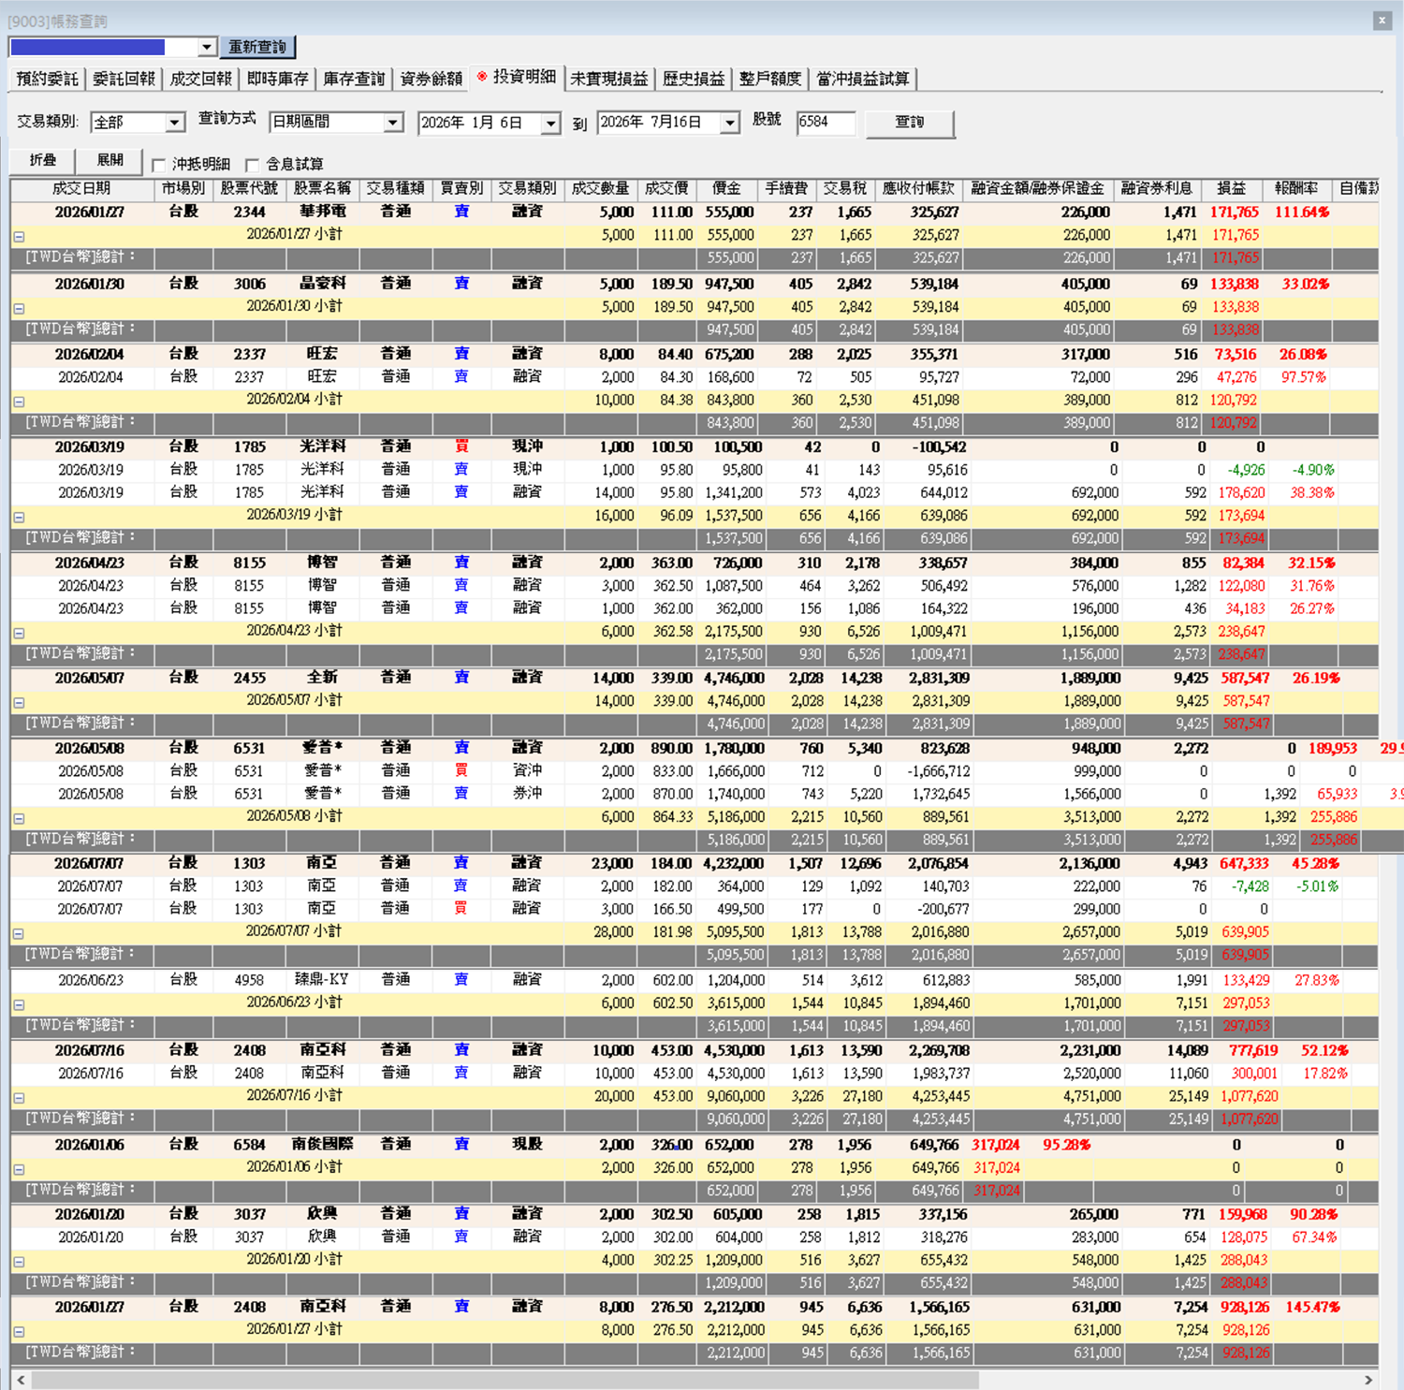Viewport: 1404px width, 1390px height.
Task: Click the 融資券利息 column header
Action: coord(1156,188)
